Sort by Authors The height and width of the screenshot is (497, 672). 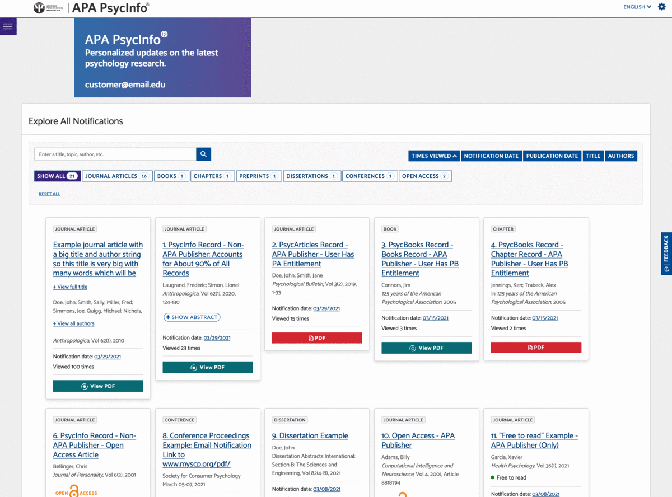tap(621, 156)
